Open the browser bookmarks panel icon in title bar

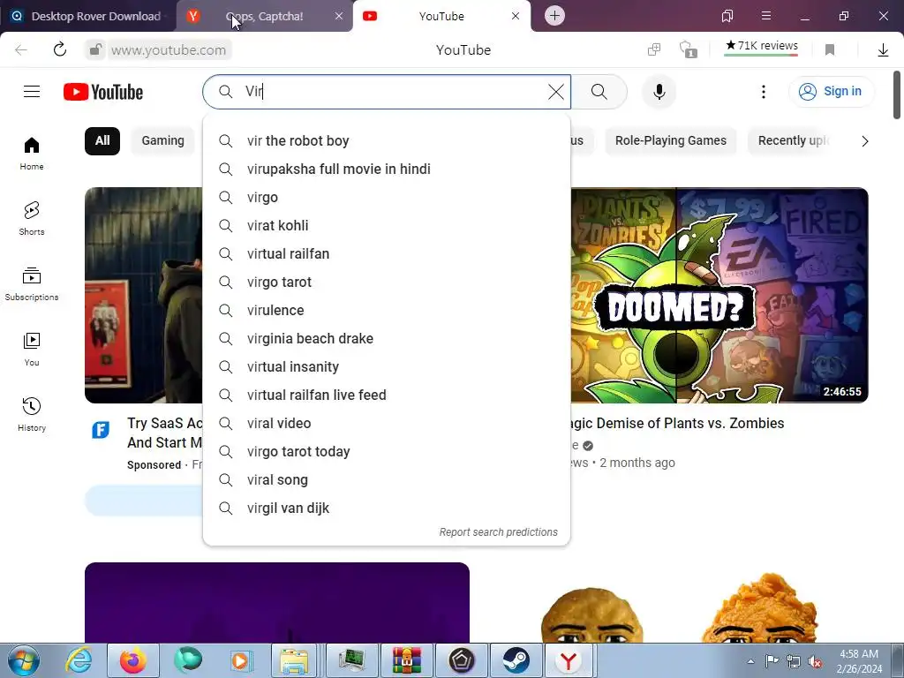pos(727,16)
